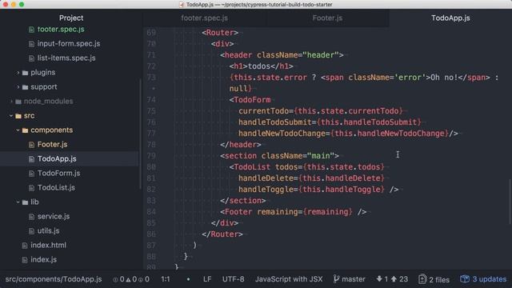
Task: Change the UTF-8 file encoding
Action: point(233,279)
